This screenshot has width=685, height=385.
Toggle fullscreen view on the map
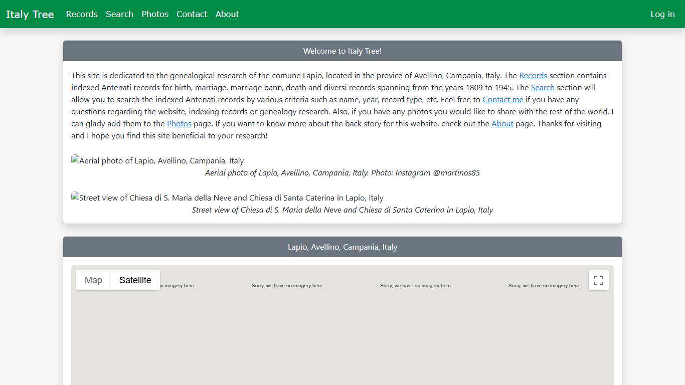[598, 280]
